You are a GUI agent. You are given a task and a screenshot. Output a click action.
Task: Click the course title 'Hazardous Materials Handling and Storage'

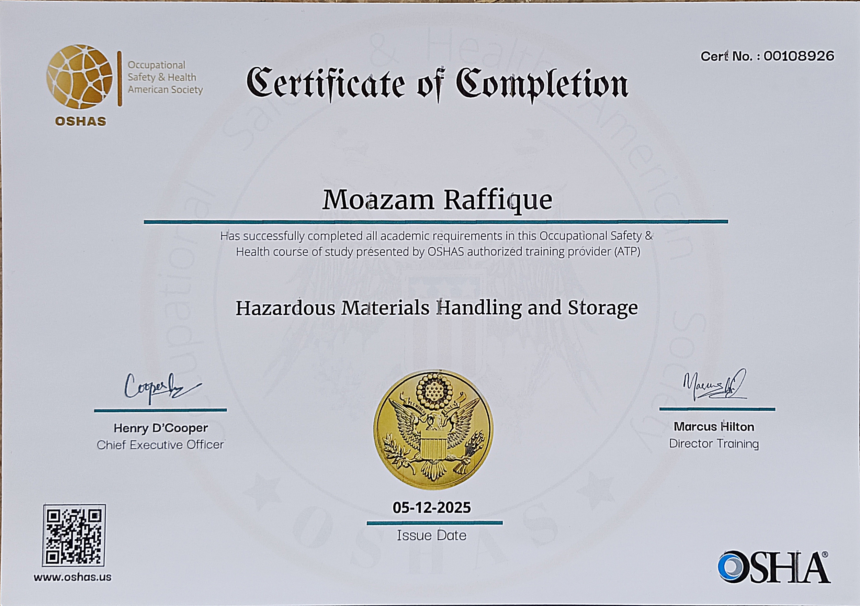(437, 308)
